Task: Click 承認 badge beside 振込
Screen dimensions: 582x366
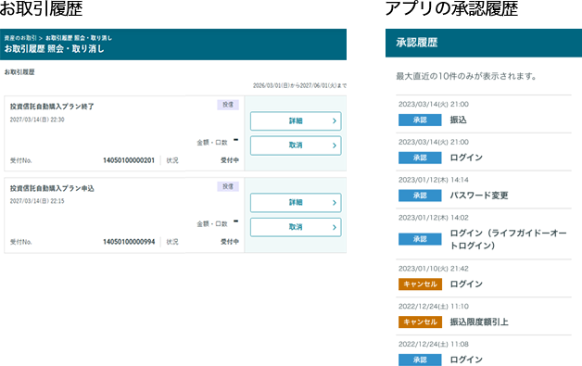Action: coord(420,120)
